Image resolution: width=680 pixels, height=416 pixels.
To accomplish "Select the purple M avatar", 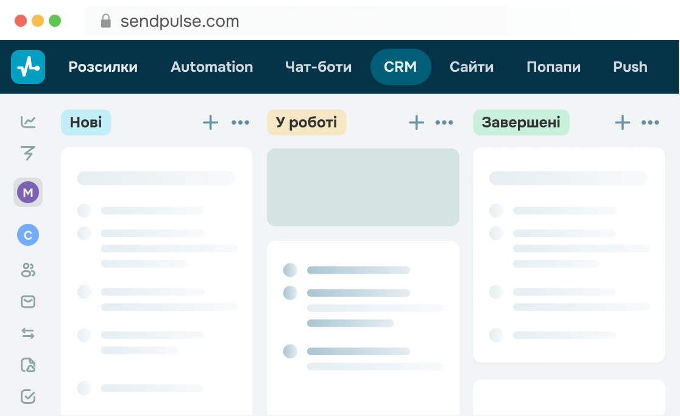I will [28, 193].
